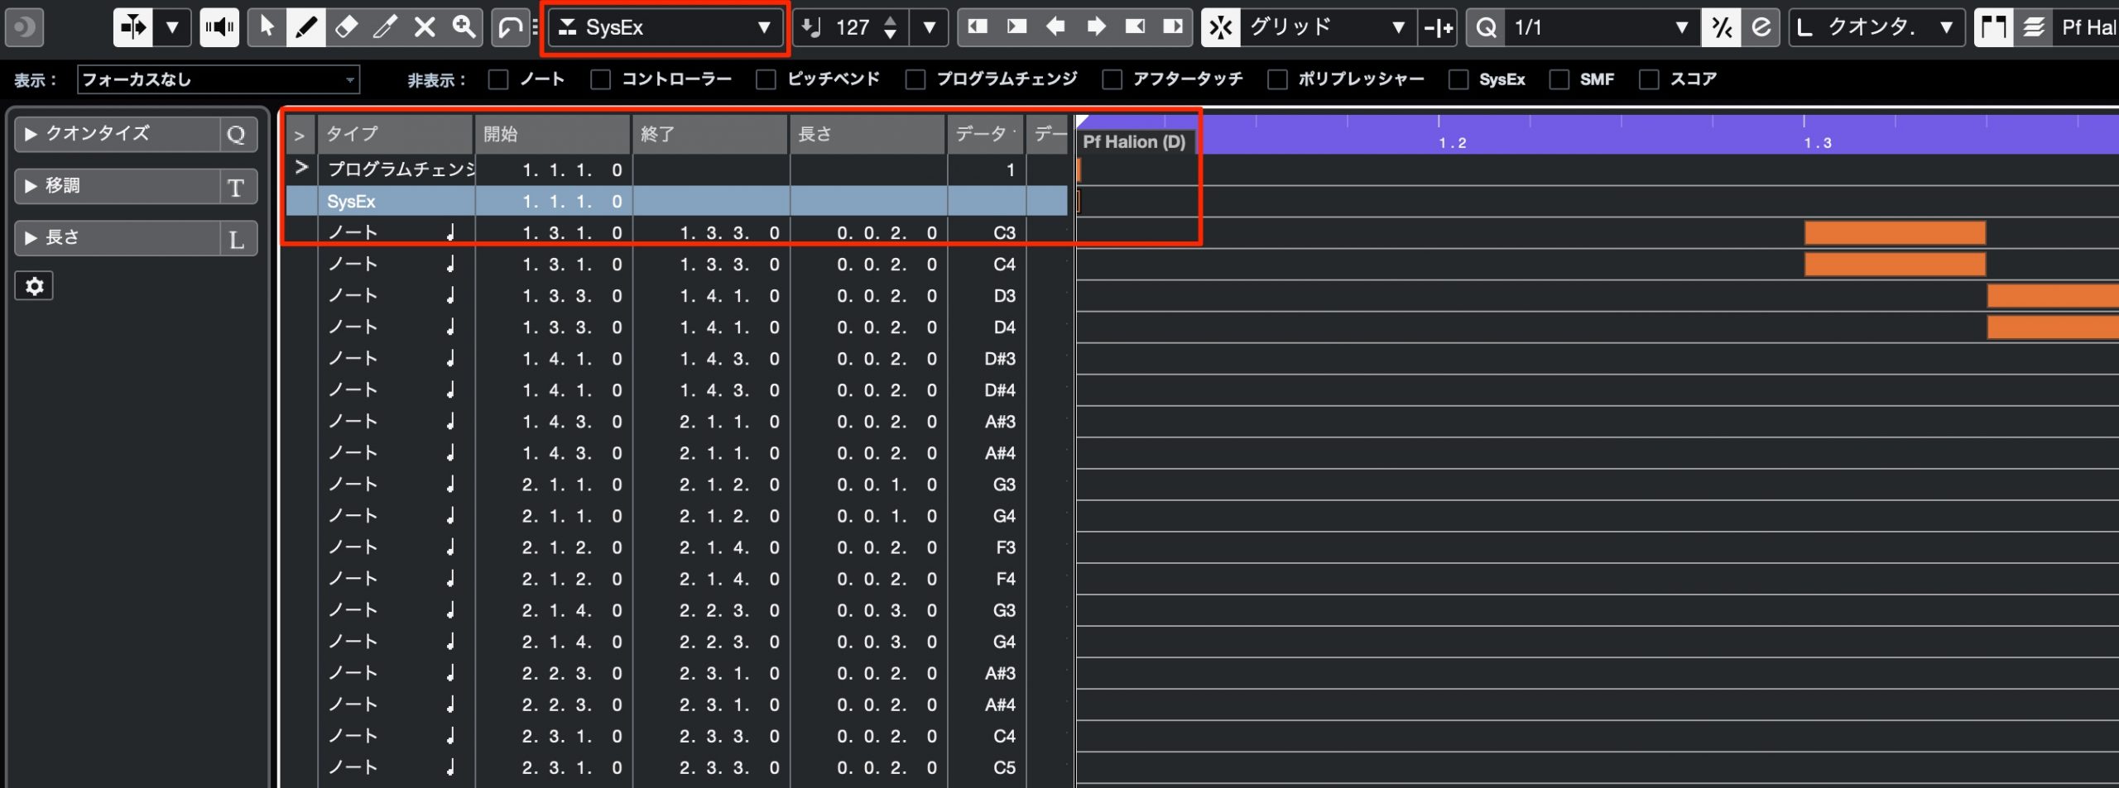This screenshot has width=2119, height=788.
Task: Click Trim End Right nudge icon
Action: (x=1173, y=27)
